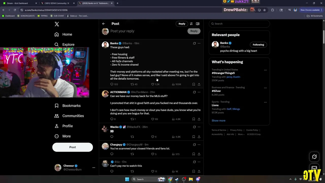The width and height of the screenshot is (325, 183).
Task: Open the Terms of Service link
Action: click(219, 130)
